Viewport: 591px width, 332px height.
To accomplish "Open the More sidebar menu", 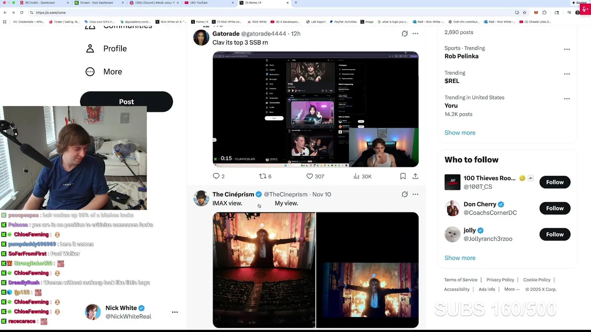I will [103, 71].
